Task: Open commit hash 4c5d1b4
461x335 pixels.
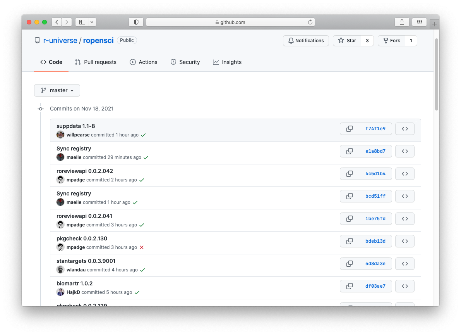Action: click(x=375, y=174)
